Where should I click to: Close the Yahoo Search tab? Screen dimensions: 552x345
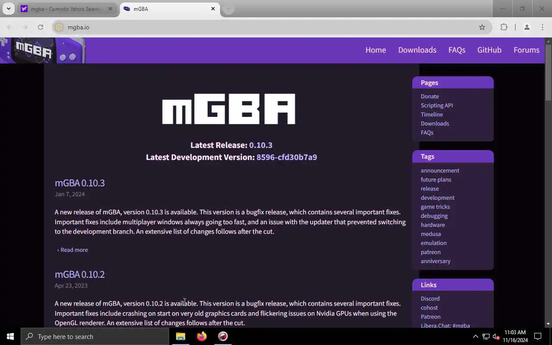tap(110, 9)
